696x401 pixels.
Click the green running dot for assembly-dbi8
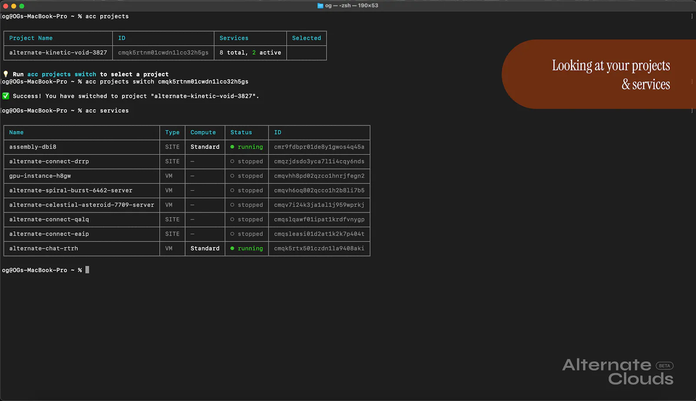tap(232, 147)
